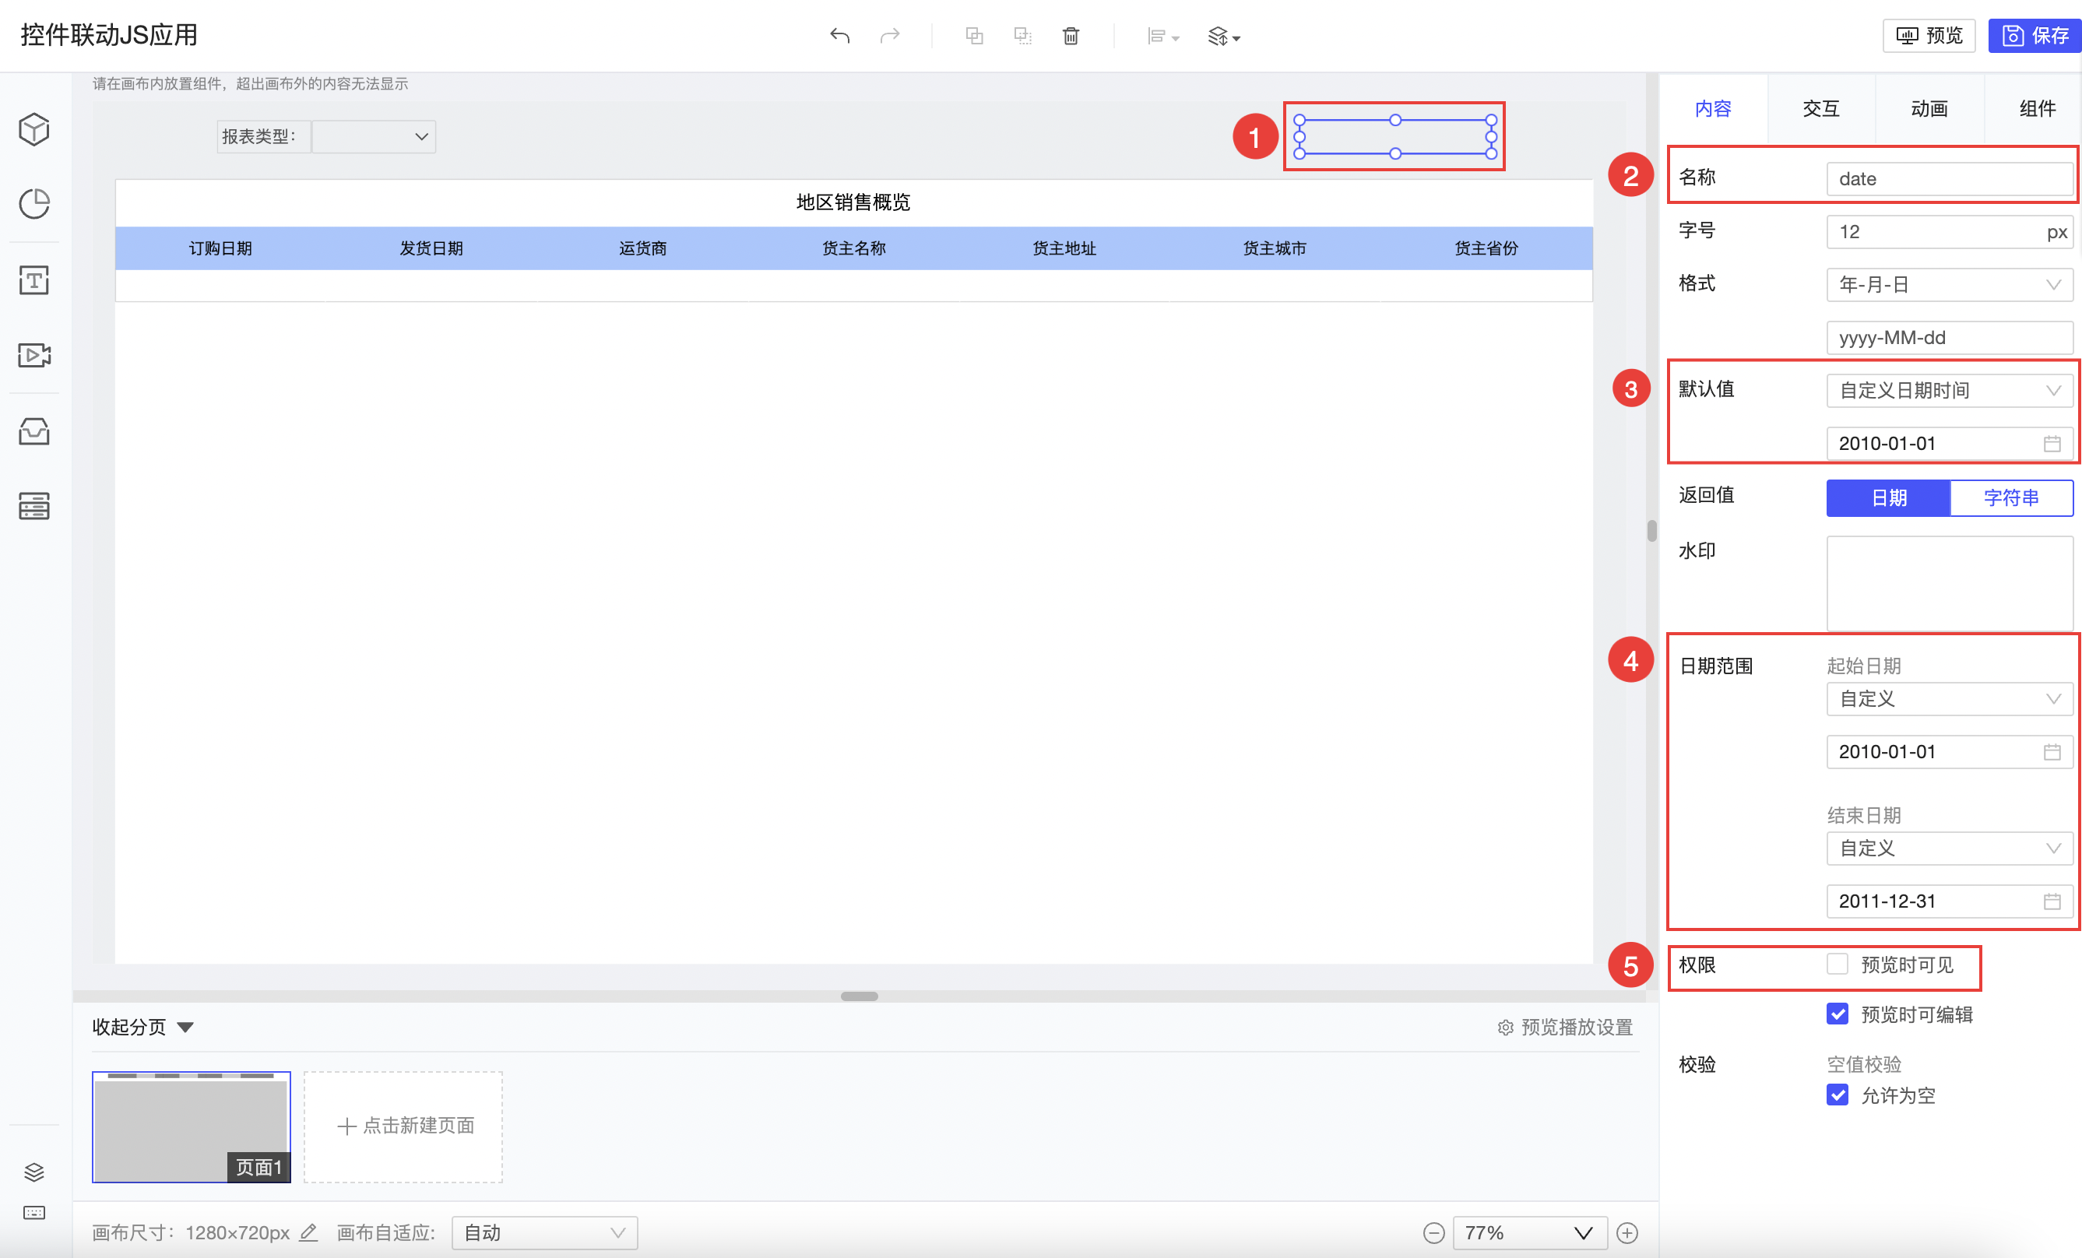Image resolution: width=2082 pixels, height=1258 pixels.
Task: Click the zoom in plus icon
Action: 1627,1232
